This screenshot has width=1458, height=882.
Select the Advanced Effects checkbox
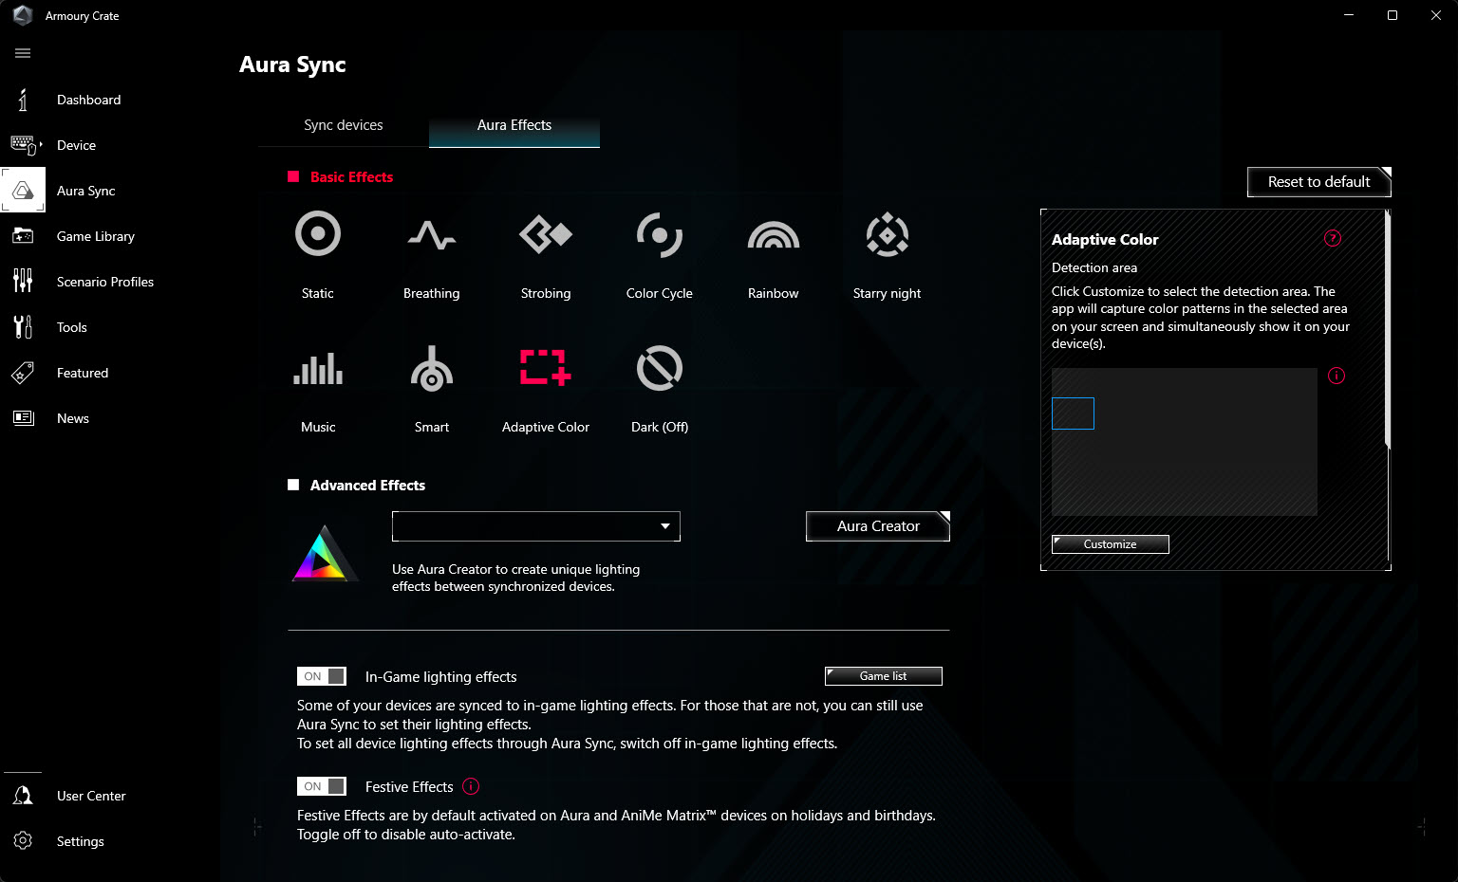pyautogui.click(x=293, y=485)
